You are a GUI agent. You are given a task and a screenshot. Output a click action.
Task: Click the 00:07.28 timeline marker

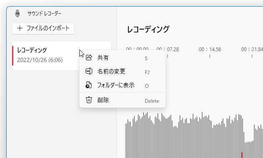pos(167,49)
